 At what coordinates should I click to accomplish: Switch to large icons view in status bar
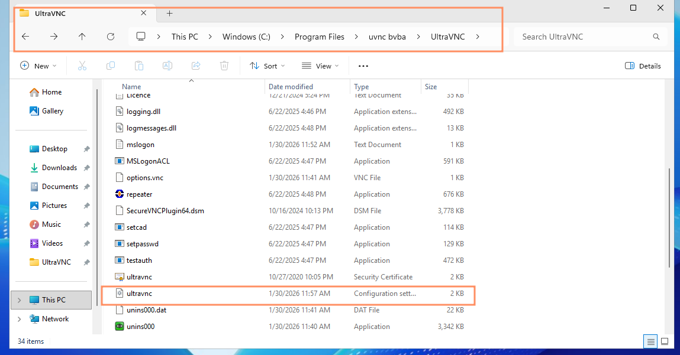pos(665,341)
